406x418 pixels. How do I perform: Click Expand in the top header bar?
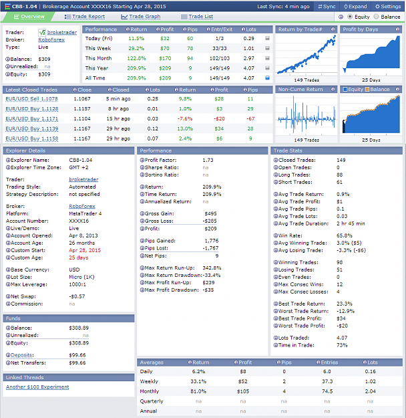coord(355,7)
